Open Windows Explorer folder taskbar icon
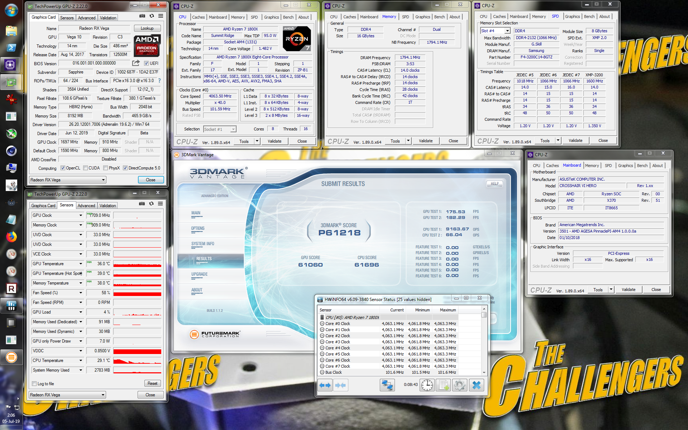 point(11,31)
